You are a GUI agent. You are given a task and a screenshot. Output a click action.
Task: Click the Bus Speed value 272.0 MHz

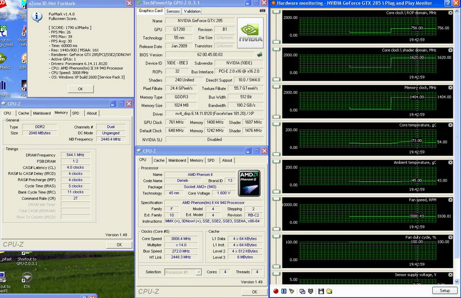(181, 251)
